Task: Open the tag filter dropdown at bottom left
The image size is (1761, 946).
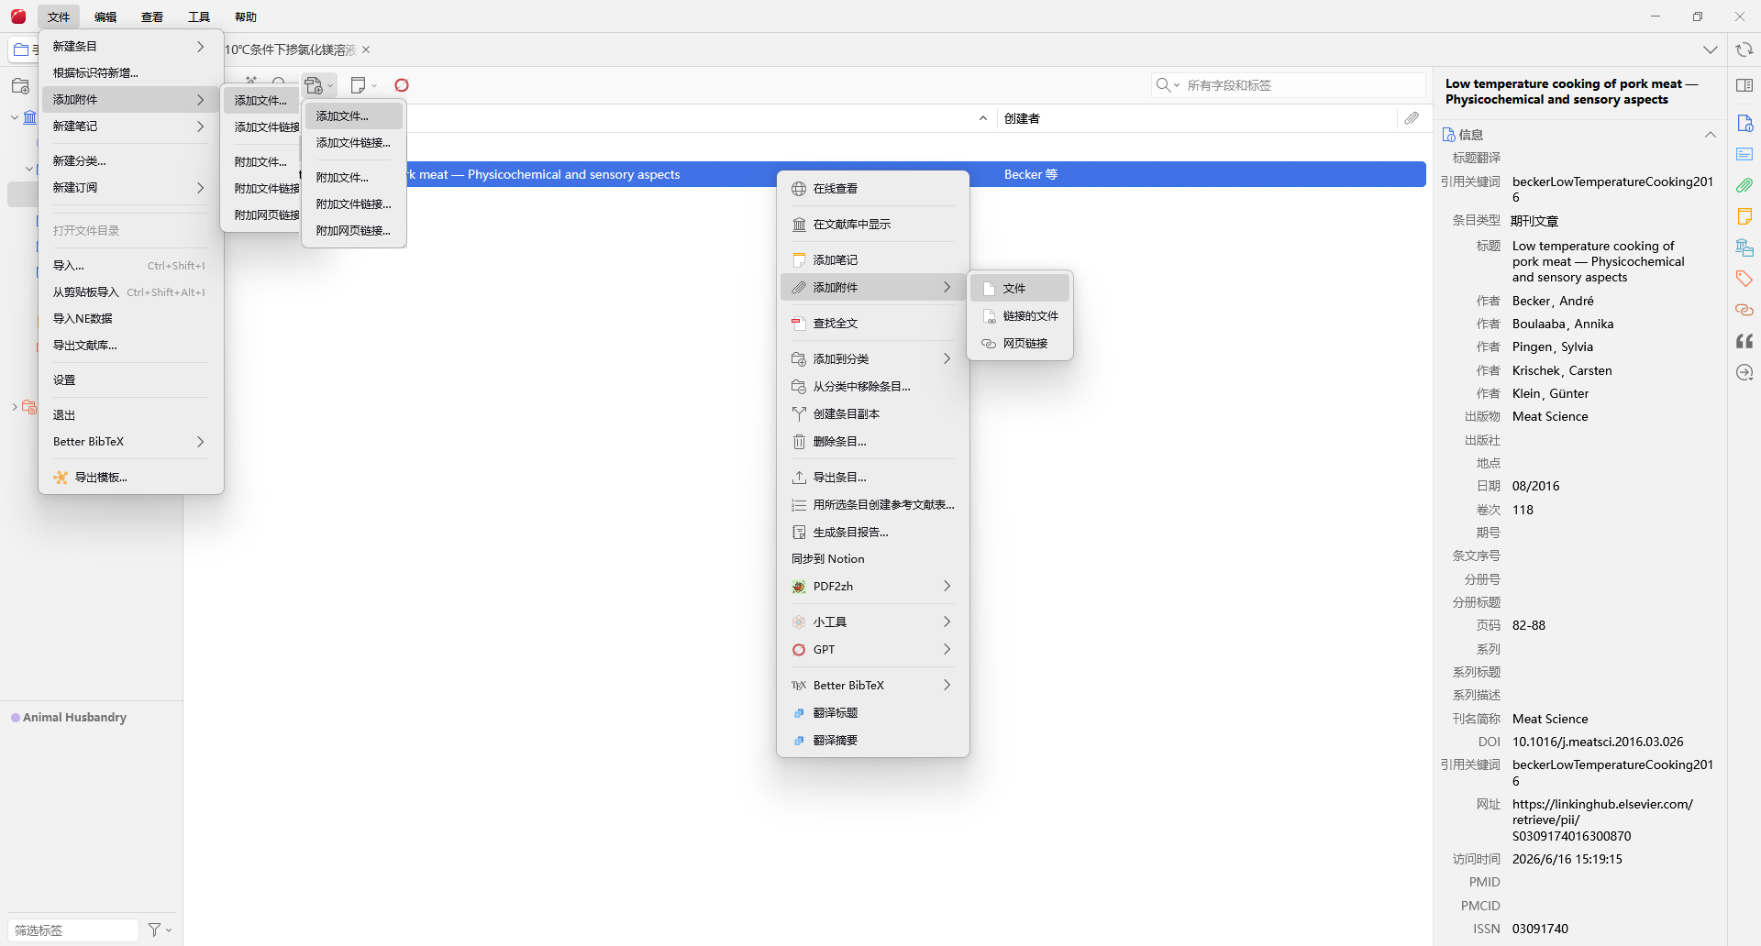Action: coord(160,929)
